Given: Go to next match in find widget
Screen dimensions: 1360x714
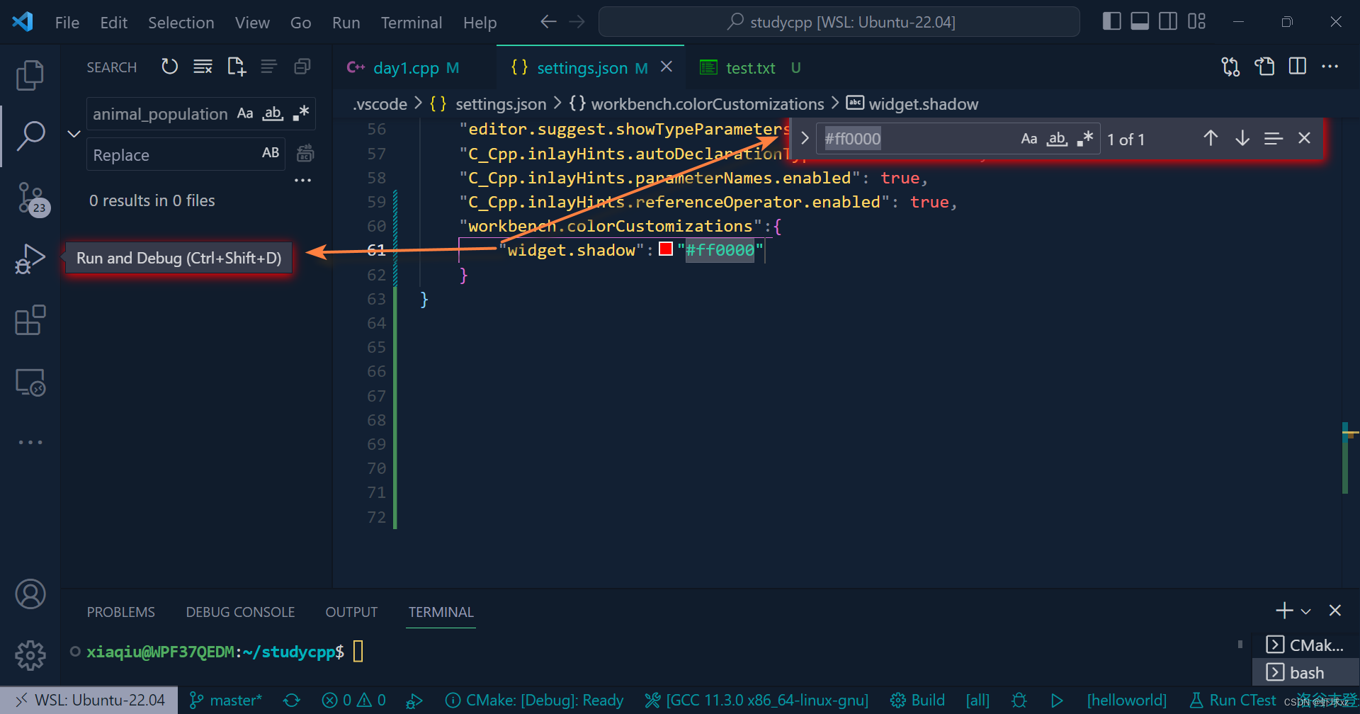Looking at the screenshot, I should pyautogui.click(x=1242, y=138).
